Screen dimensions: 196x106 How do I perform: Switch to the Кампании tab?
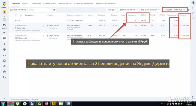(16, 4)
